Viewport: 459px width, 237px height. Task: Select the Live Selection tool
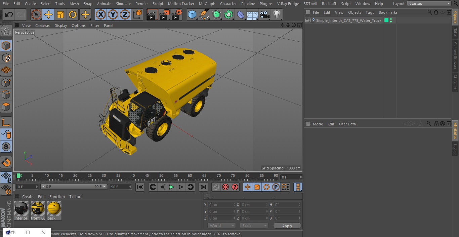click(36, 14)
